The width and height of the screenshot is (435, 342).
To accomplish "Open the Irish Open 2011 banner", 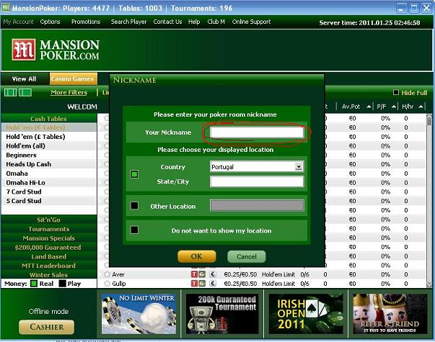I will click(x=306, y=314).
